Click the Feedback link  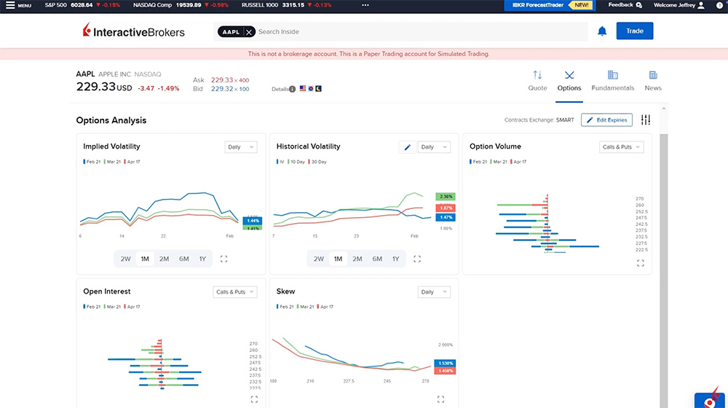pyautogui.click(x=625, y=5)
